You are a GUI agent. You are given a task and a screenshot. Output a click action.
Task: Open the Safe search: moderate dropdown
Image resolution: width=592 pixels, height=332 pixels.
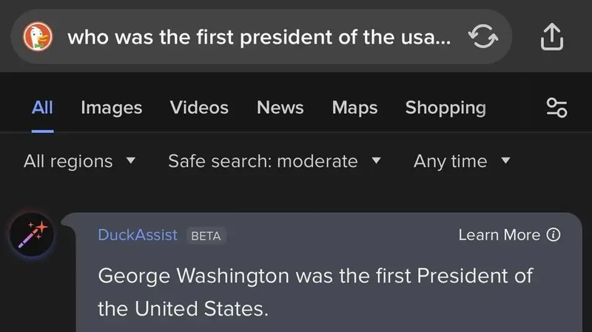pos(274,161)
